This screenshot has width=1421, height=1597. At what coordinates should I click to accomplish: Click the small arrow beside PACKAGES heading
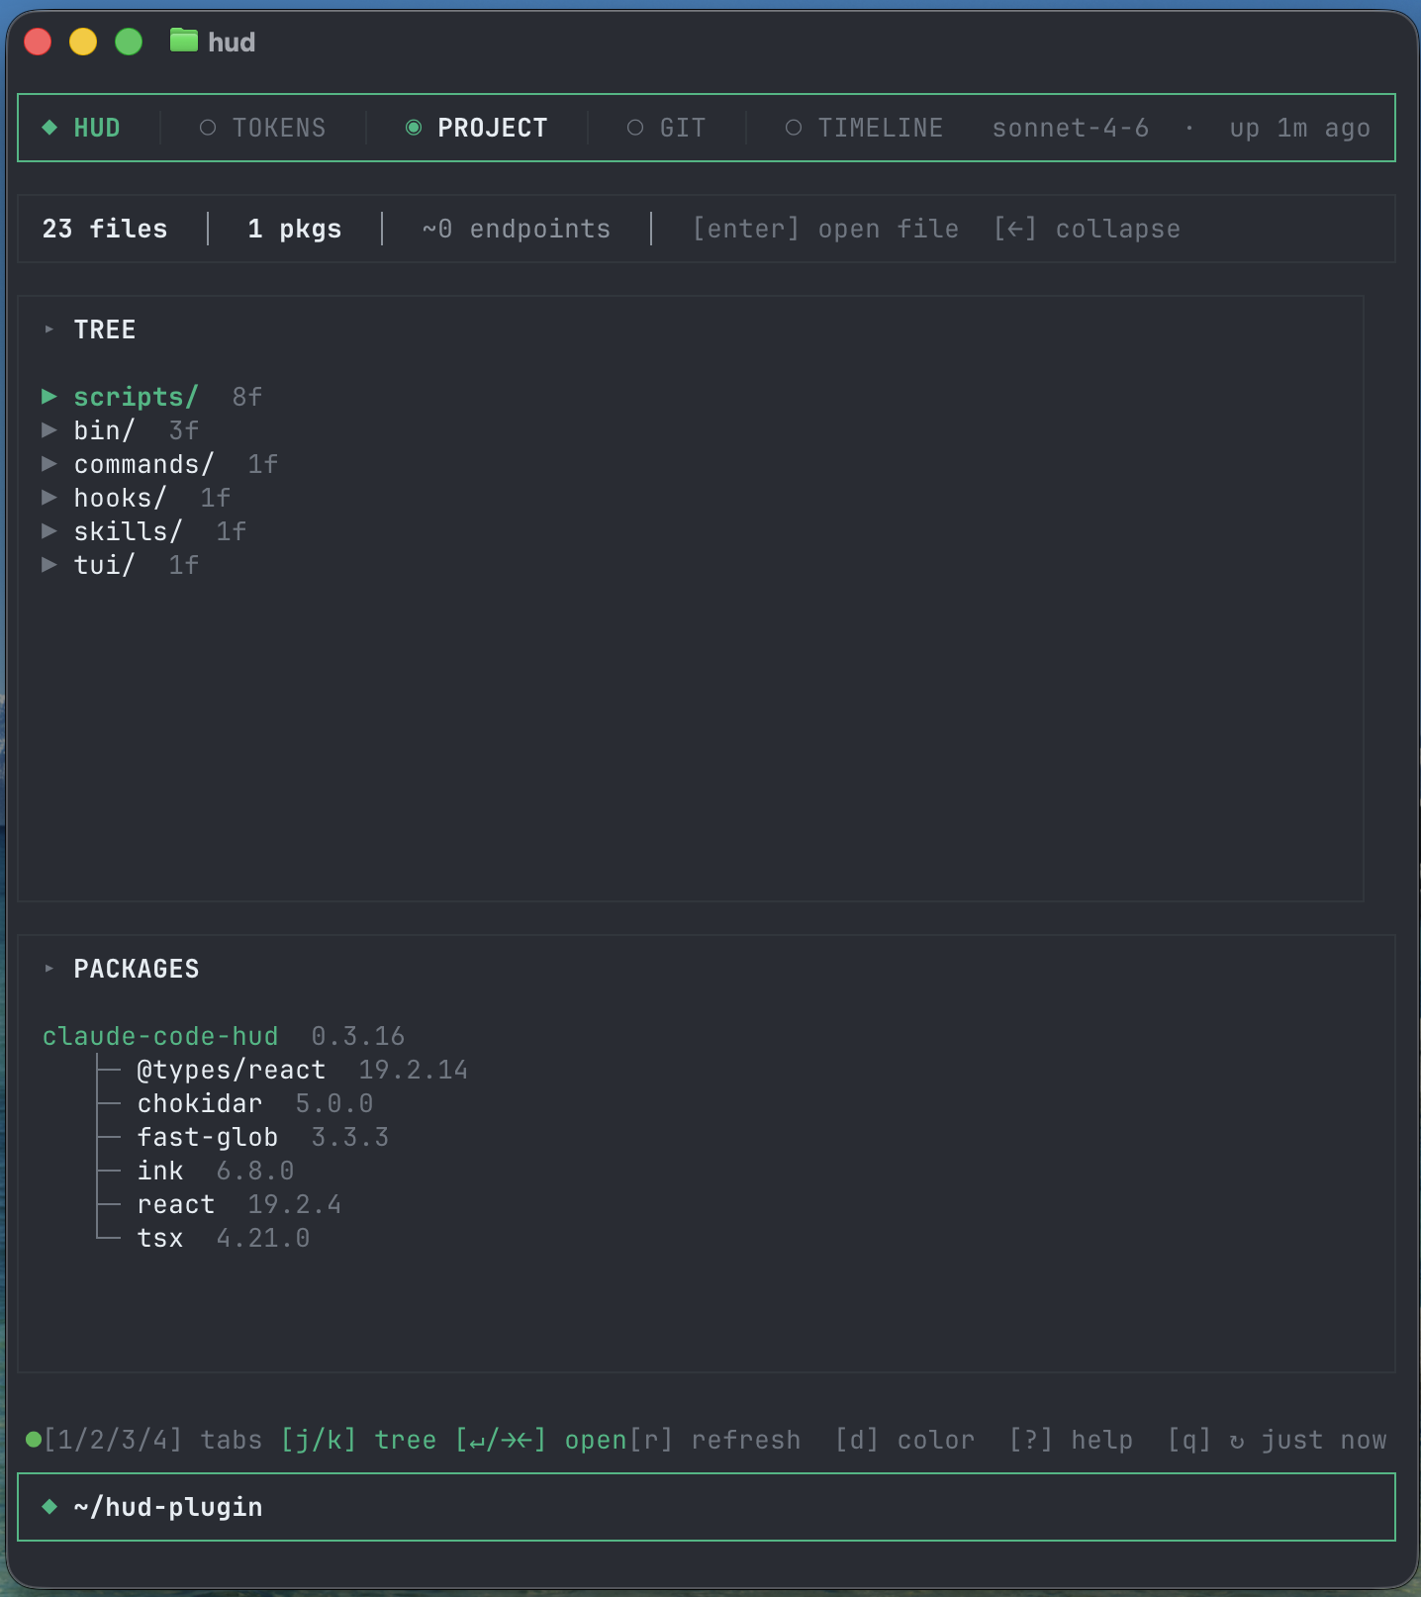(48, 969)
